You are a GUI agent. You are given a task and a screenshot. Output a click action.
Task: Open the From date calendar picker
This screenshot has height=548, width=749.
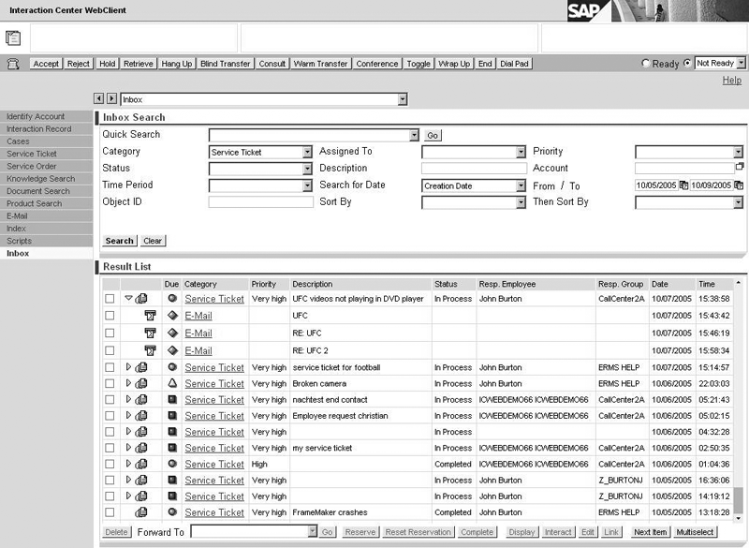pyautogui.click(x=683, y=185)
